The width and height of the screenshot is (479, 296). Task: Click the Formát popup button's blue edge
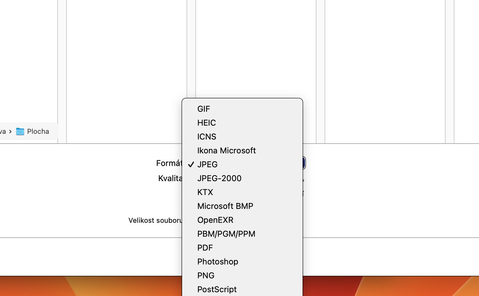[304, 163]
